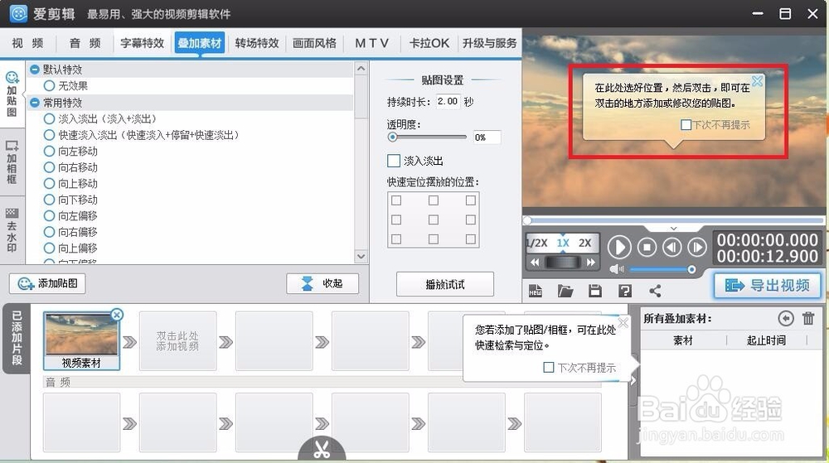Click the share icon

tap(655, 291)
